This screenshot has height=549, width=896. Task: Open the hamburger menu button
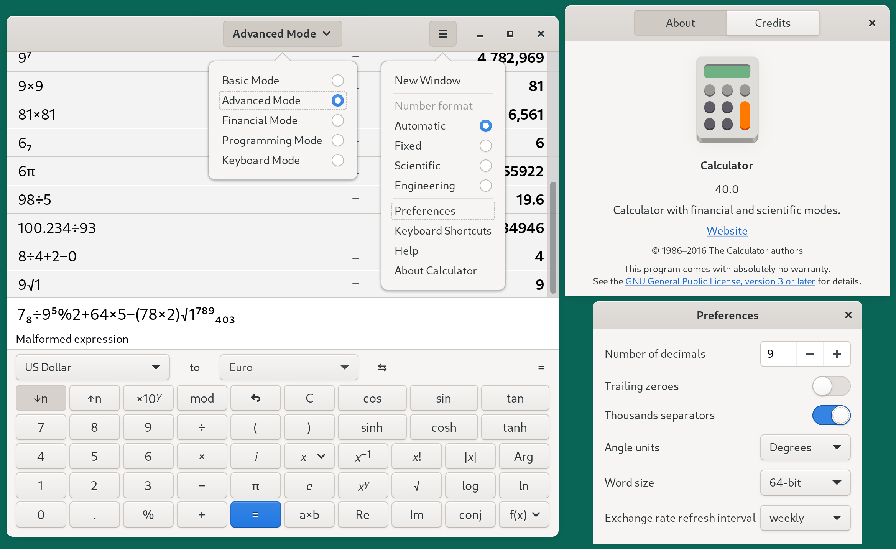point(442,34)
